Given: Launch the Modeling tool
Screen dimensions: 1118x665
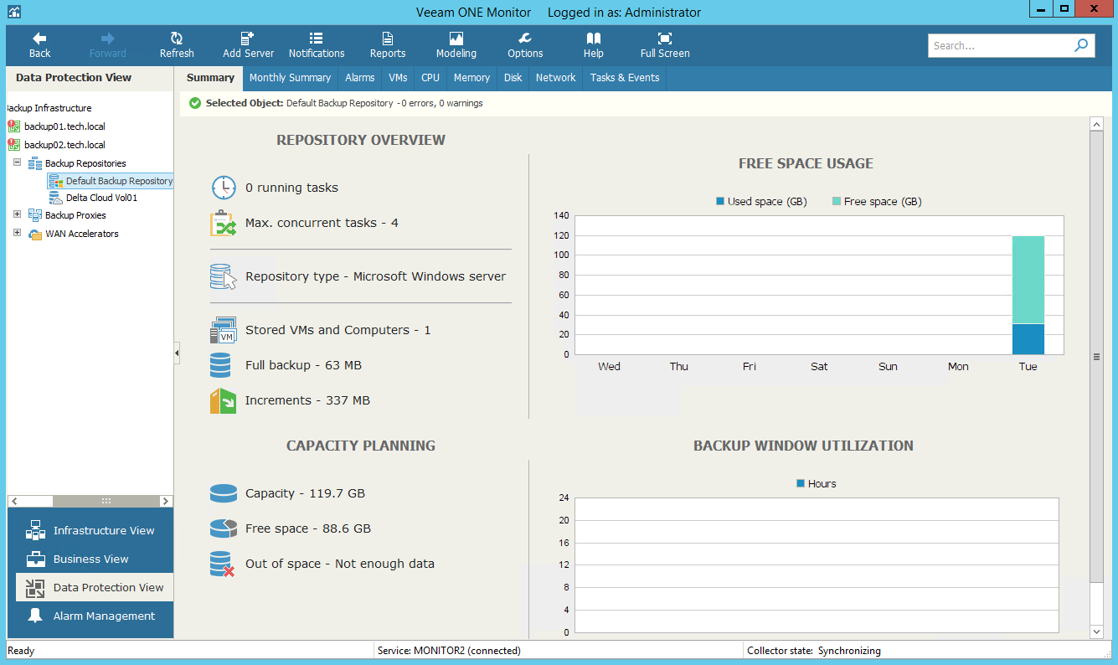Looking at the screenshot, I should coord(456,45).
